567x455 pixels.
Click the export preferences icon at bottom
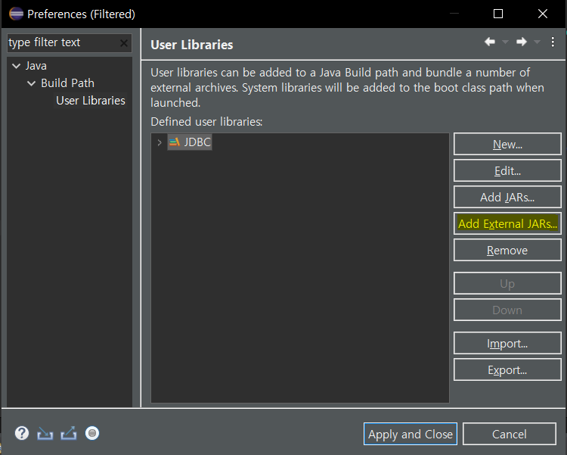69,433
